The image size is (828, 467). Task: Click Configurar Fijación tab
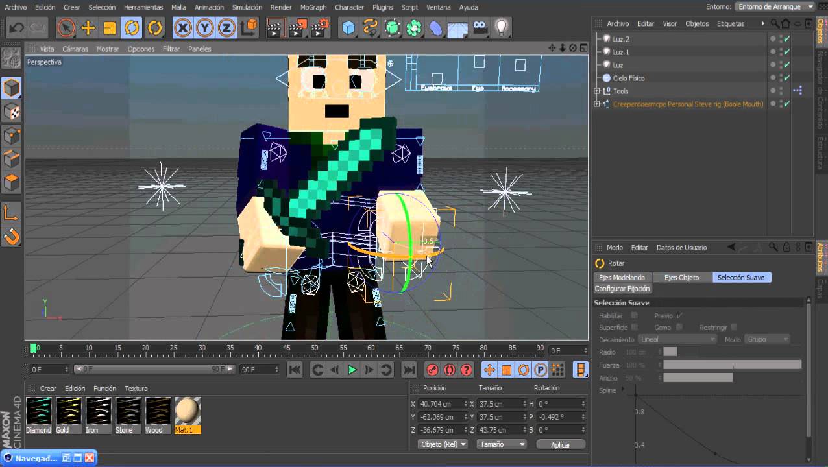point(622,289)
